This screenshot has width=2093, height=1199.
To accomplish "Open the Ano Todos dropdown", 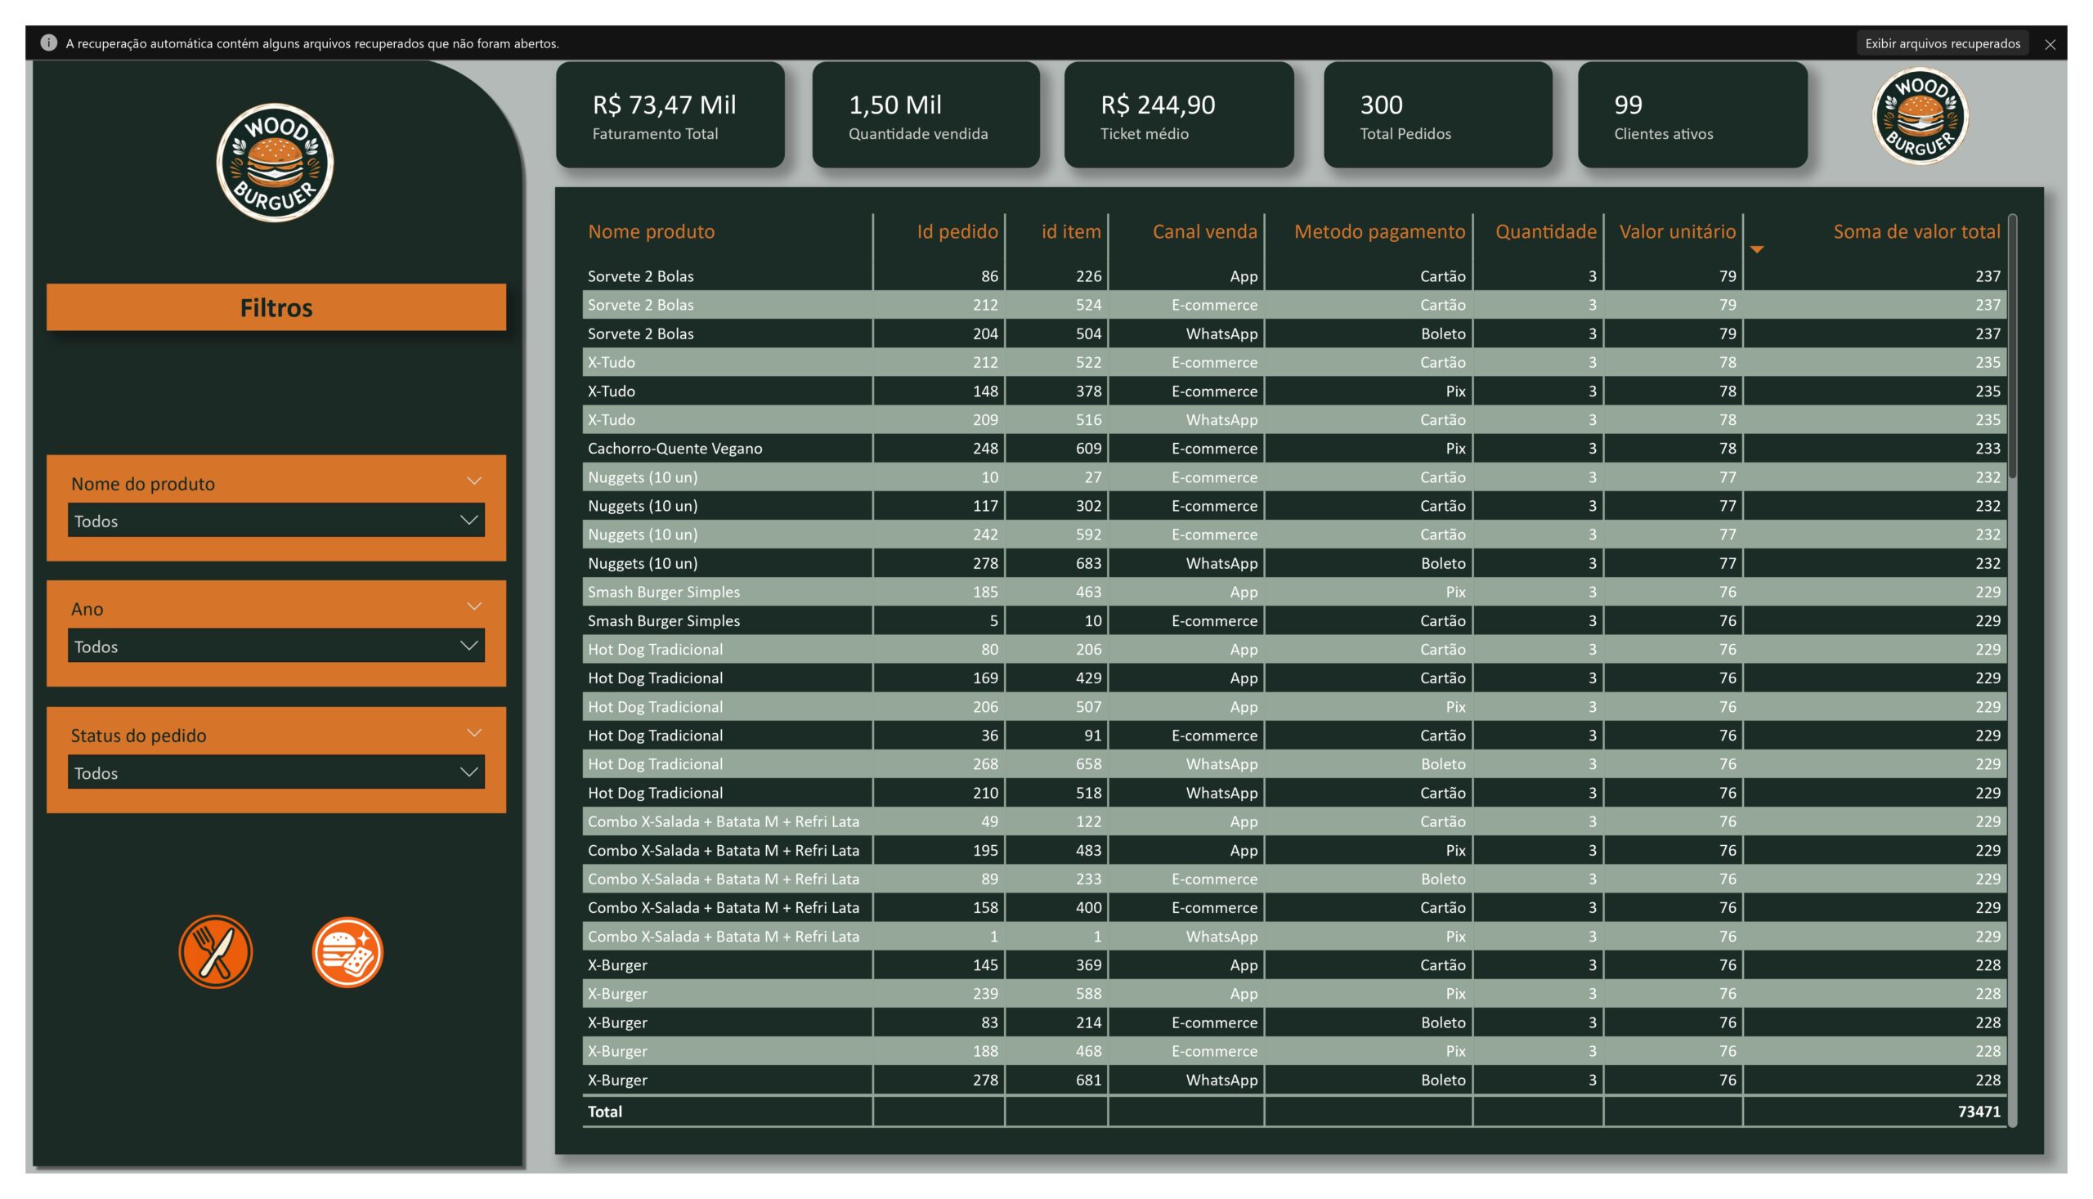I will [276, 646].
